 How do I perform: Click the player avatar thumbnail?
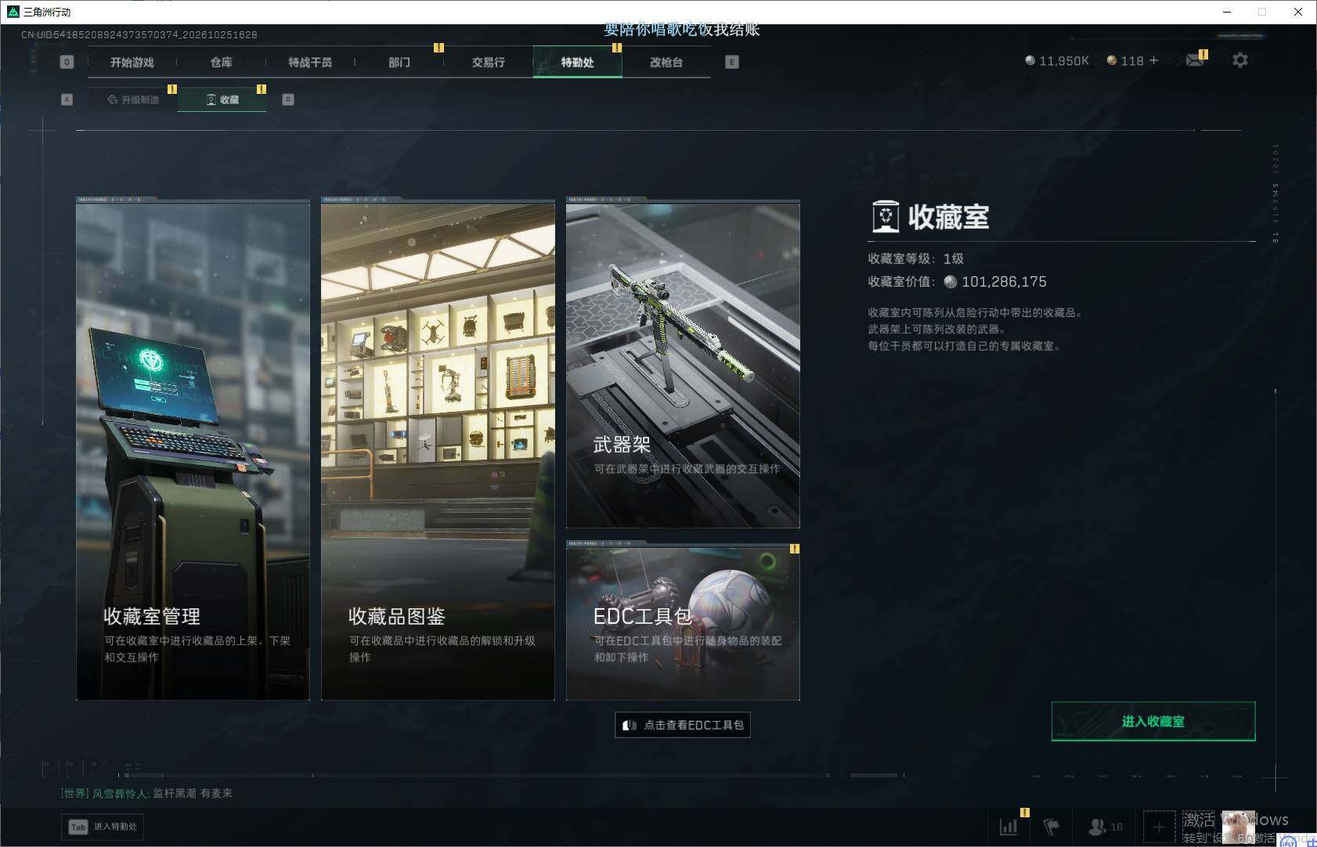tap(1239, 827)
